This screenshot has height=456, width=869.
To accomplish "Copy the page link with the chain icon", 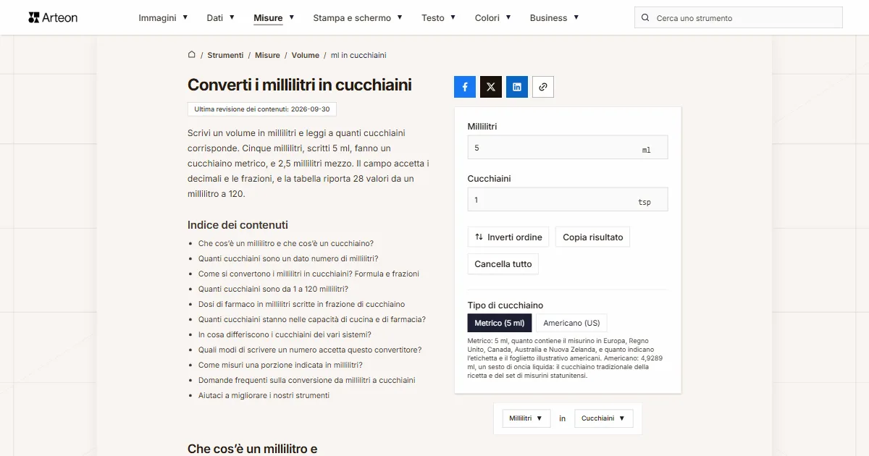I will [x=543, y=87].
